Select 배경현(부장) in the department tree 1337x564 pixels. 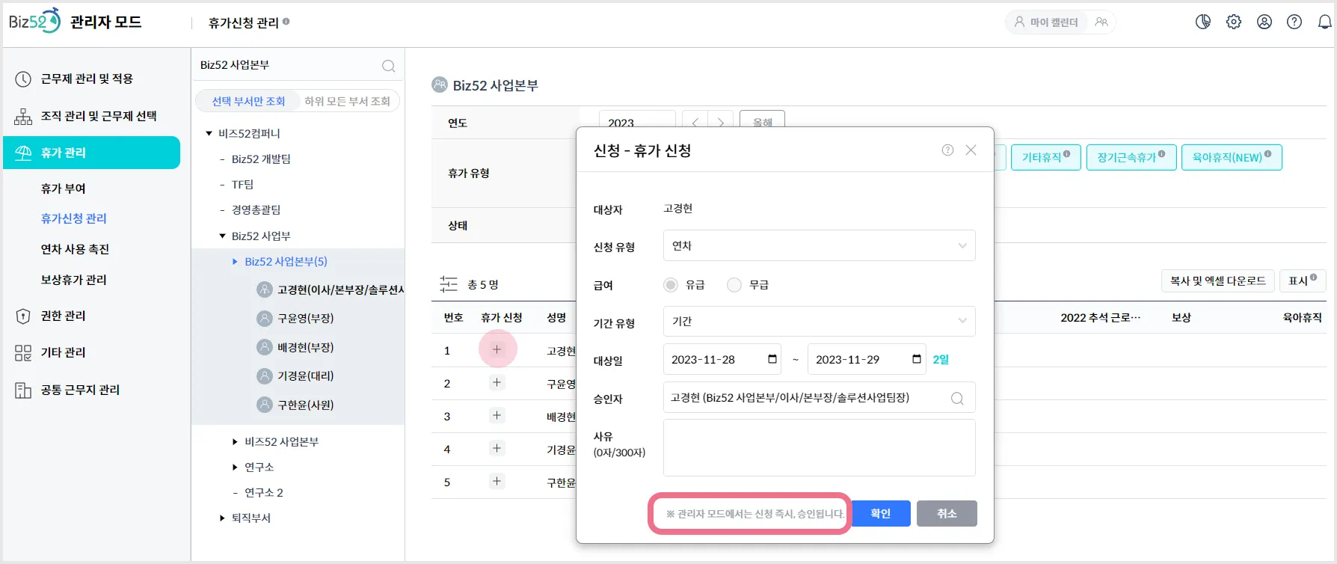pyautogui.click(x=306, y=348)
